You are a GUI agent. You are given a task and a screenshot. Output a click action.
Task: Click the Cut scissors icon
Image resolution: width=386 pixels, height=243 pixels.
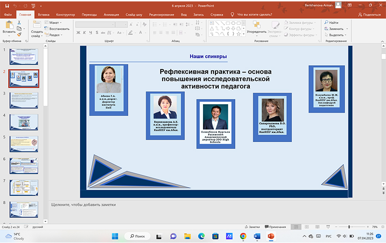(19, 22)
